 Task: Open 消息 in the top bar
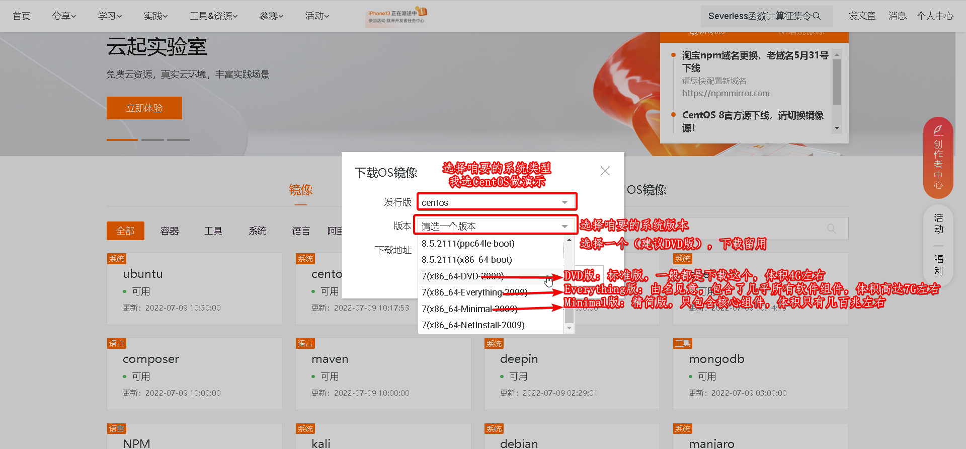point(897,16)
